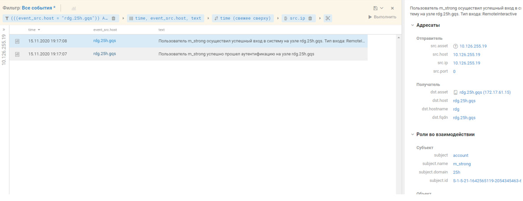Close the filter panel with the X
Viewport: 523px width, 201px height.
point(392,8)
